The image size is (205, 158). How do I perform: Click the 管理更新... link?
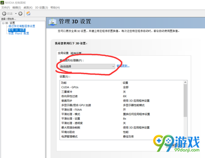pos(123,66)
